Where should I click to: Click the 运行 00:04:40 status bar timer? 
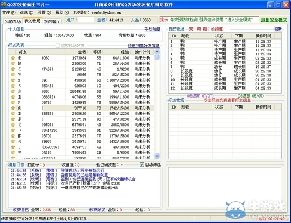(271, 219)
